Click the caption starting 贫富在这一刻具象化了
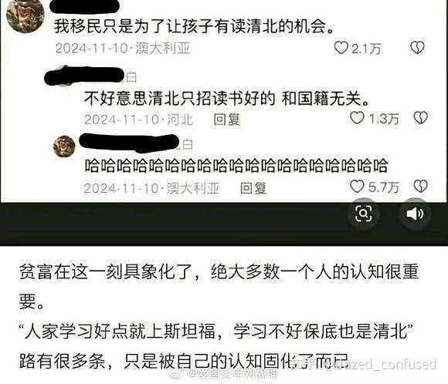This screenshot has height=384, width=448. click(219, 286)
